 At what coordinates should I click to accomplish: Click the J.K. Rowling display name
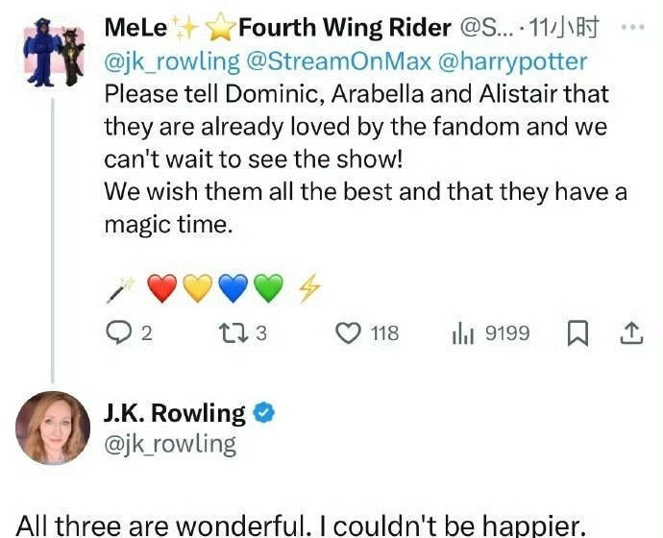pyautogui.click(x=174, y=414)
